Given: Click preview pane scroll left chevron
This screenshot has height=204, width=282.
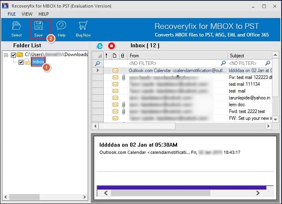Looking at the screenshot, I should coord(106,193).
